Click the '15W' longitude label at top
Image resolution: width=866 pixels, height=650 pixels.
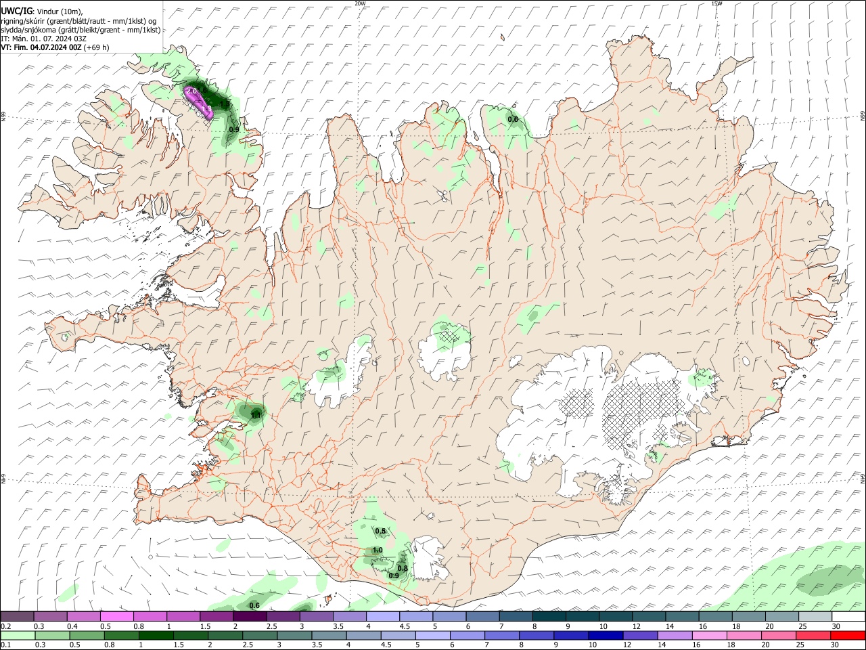tap(717, 3)
